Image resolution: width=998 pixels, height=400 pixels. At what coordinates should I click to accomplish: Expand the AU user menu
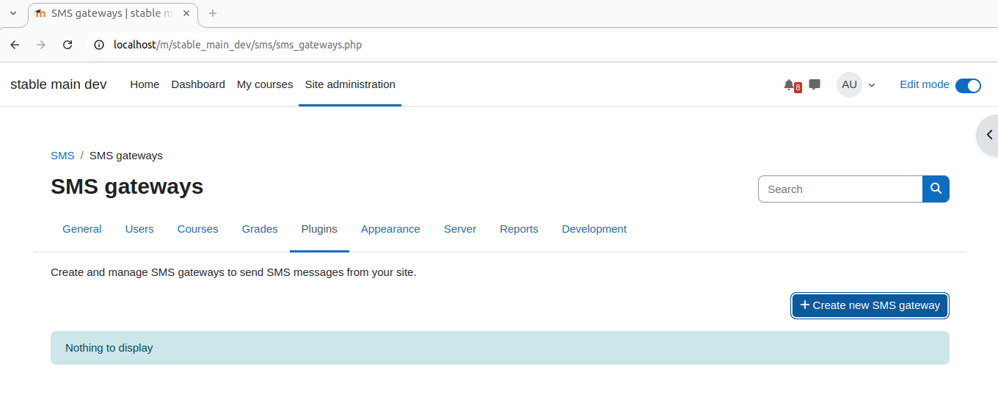tap(857, 84)
